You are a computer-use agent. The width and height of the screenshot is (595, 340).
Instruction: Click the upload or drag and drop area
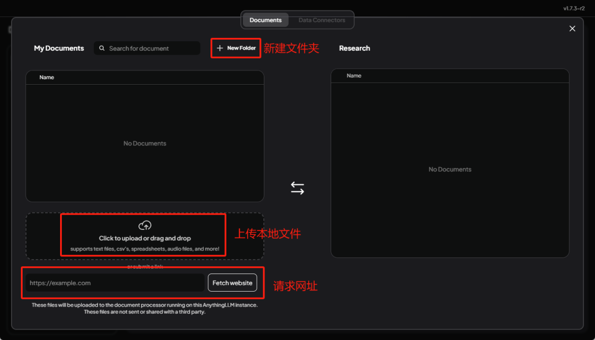coord(145,236)
